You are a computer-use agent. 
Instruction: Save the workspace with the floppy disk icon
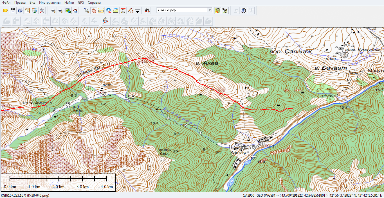[13, 11]
